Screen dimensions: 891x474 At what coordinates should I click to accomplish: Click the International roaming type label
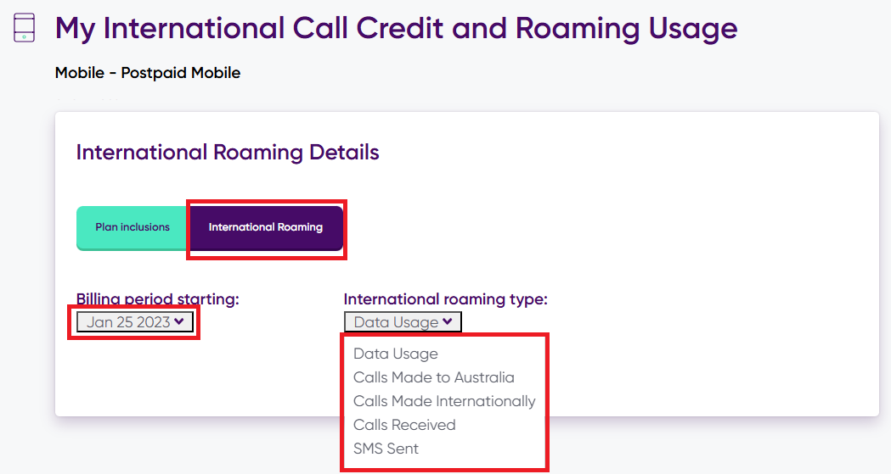tap(446, 299)
